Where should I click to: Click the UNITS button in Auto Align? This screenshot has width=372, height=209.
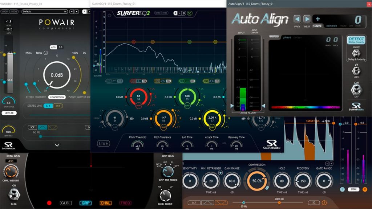tap(318, 26)
